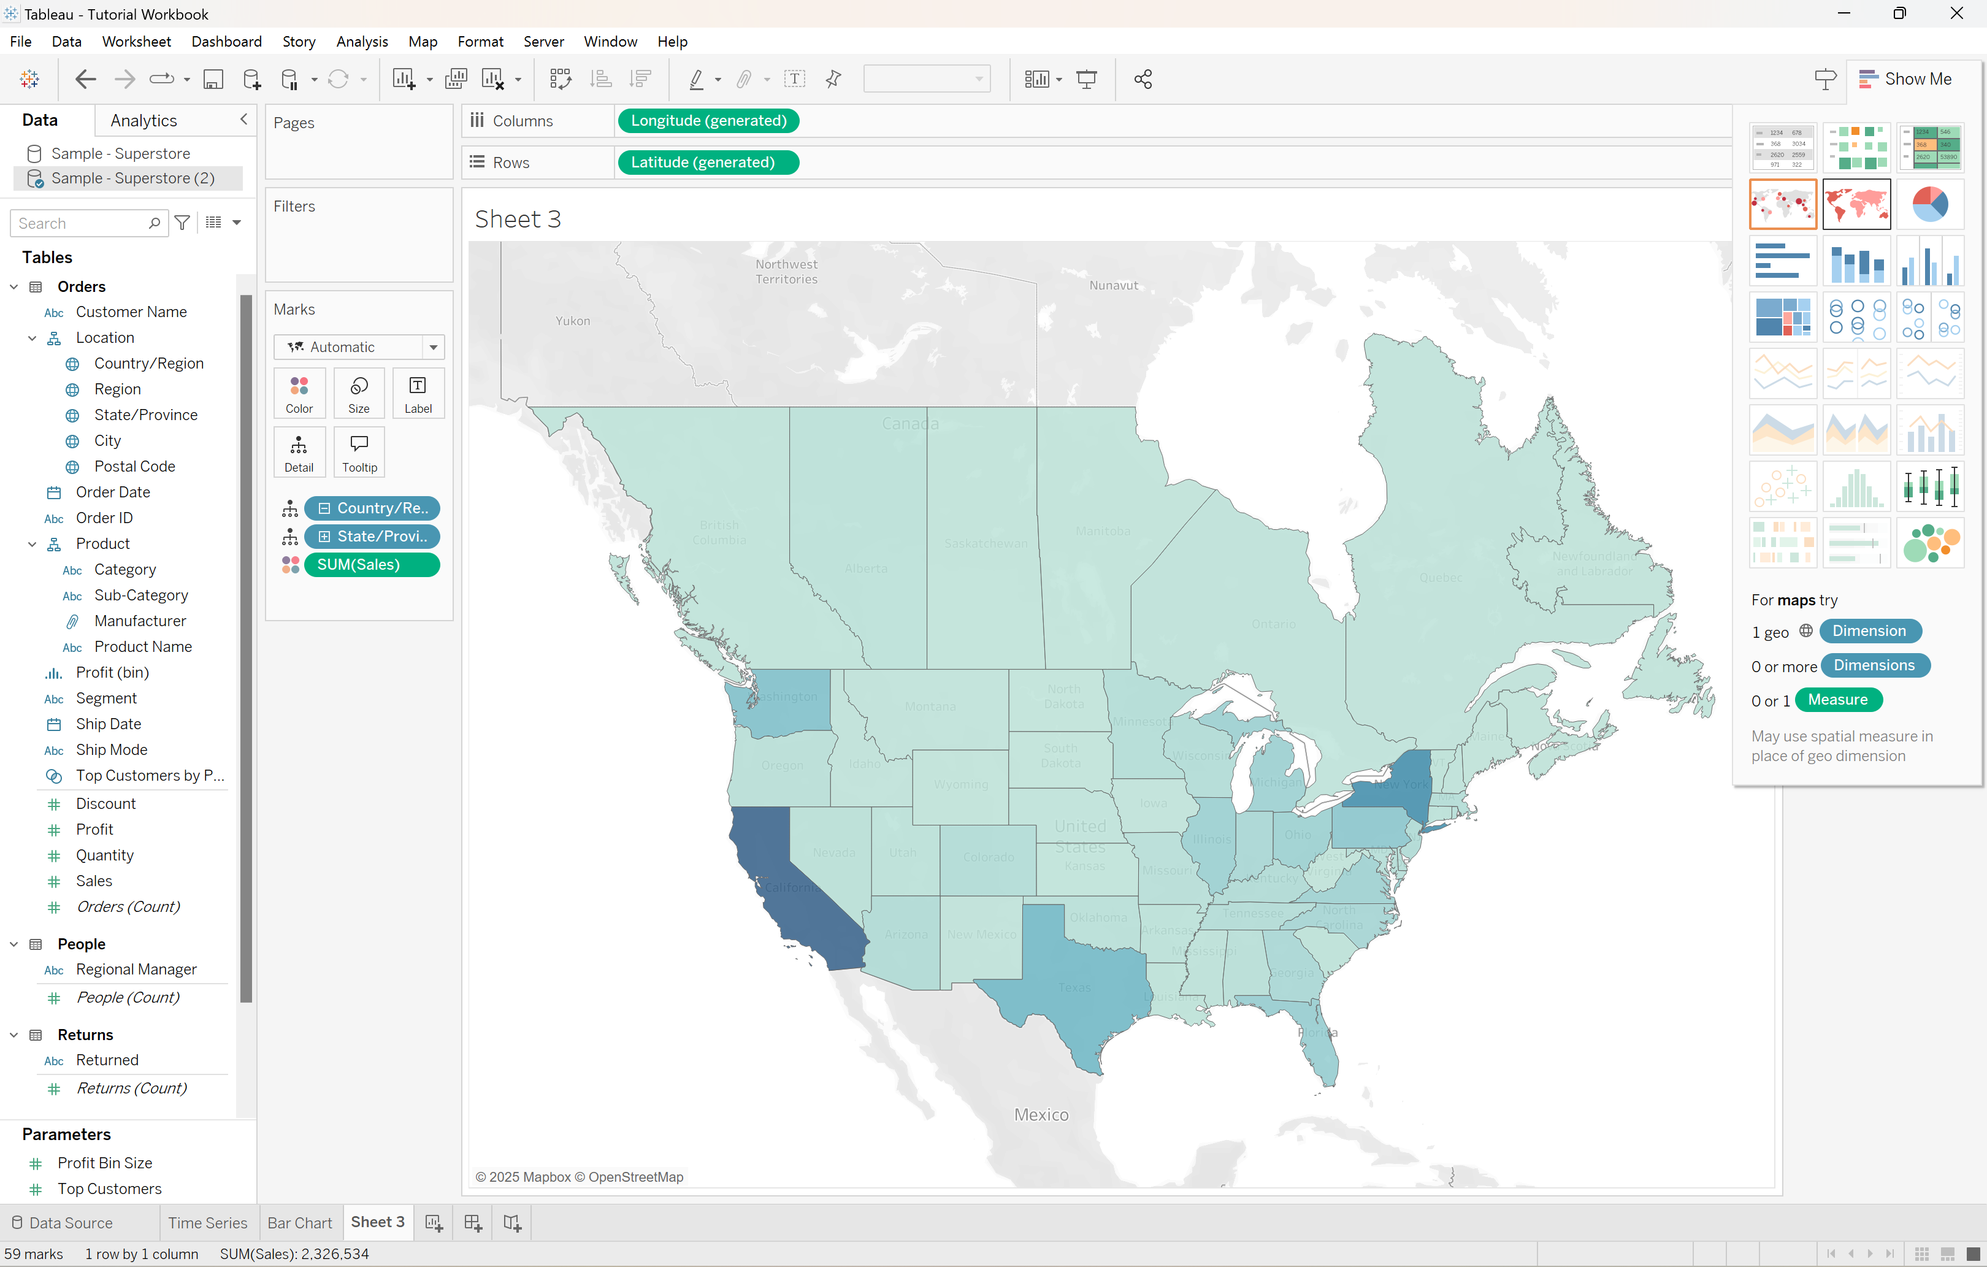Image resolution: width=1987 pixels, height=1267 pixels.
Task: Click the New Data Source icon
Action: click(251, 79)
